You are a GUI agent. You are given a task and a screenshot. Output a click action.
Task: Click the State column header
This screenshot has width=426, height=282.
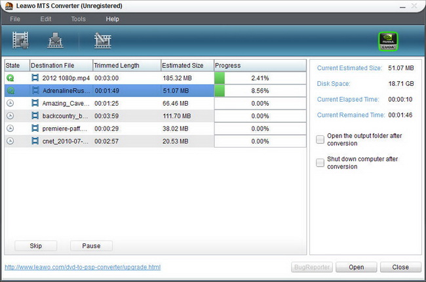(x=17, y=66)
